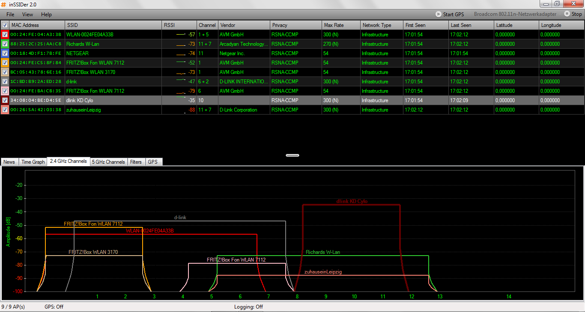Sort by the SSID column header
Screen dimensions: 585x312
pos(113,25)
